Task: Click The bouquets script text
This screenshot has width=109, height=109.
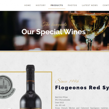Action: coord(54,24)
